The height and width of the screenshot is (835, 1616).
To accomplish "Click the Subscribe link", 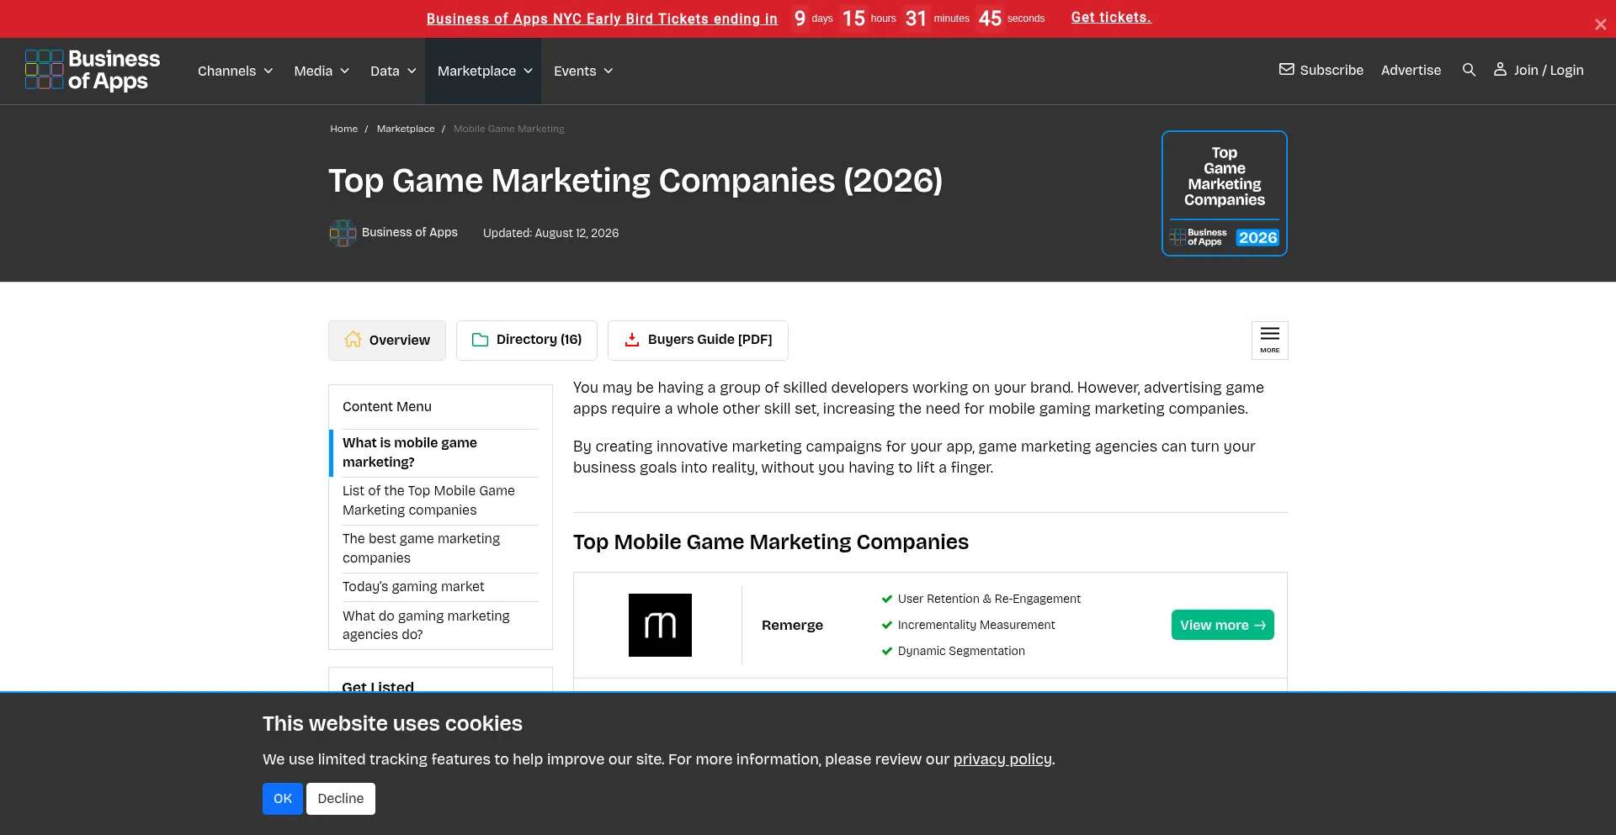I will [1321, 70].
